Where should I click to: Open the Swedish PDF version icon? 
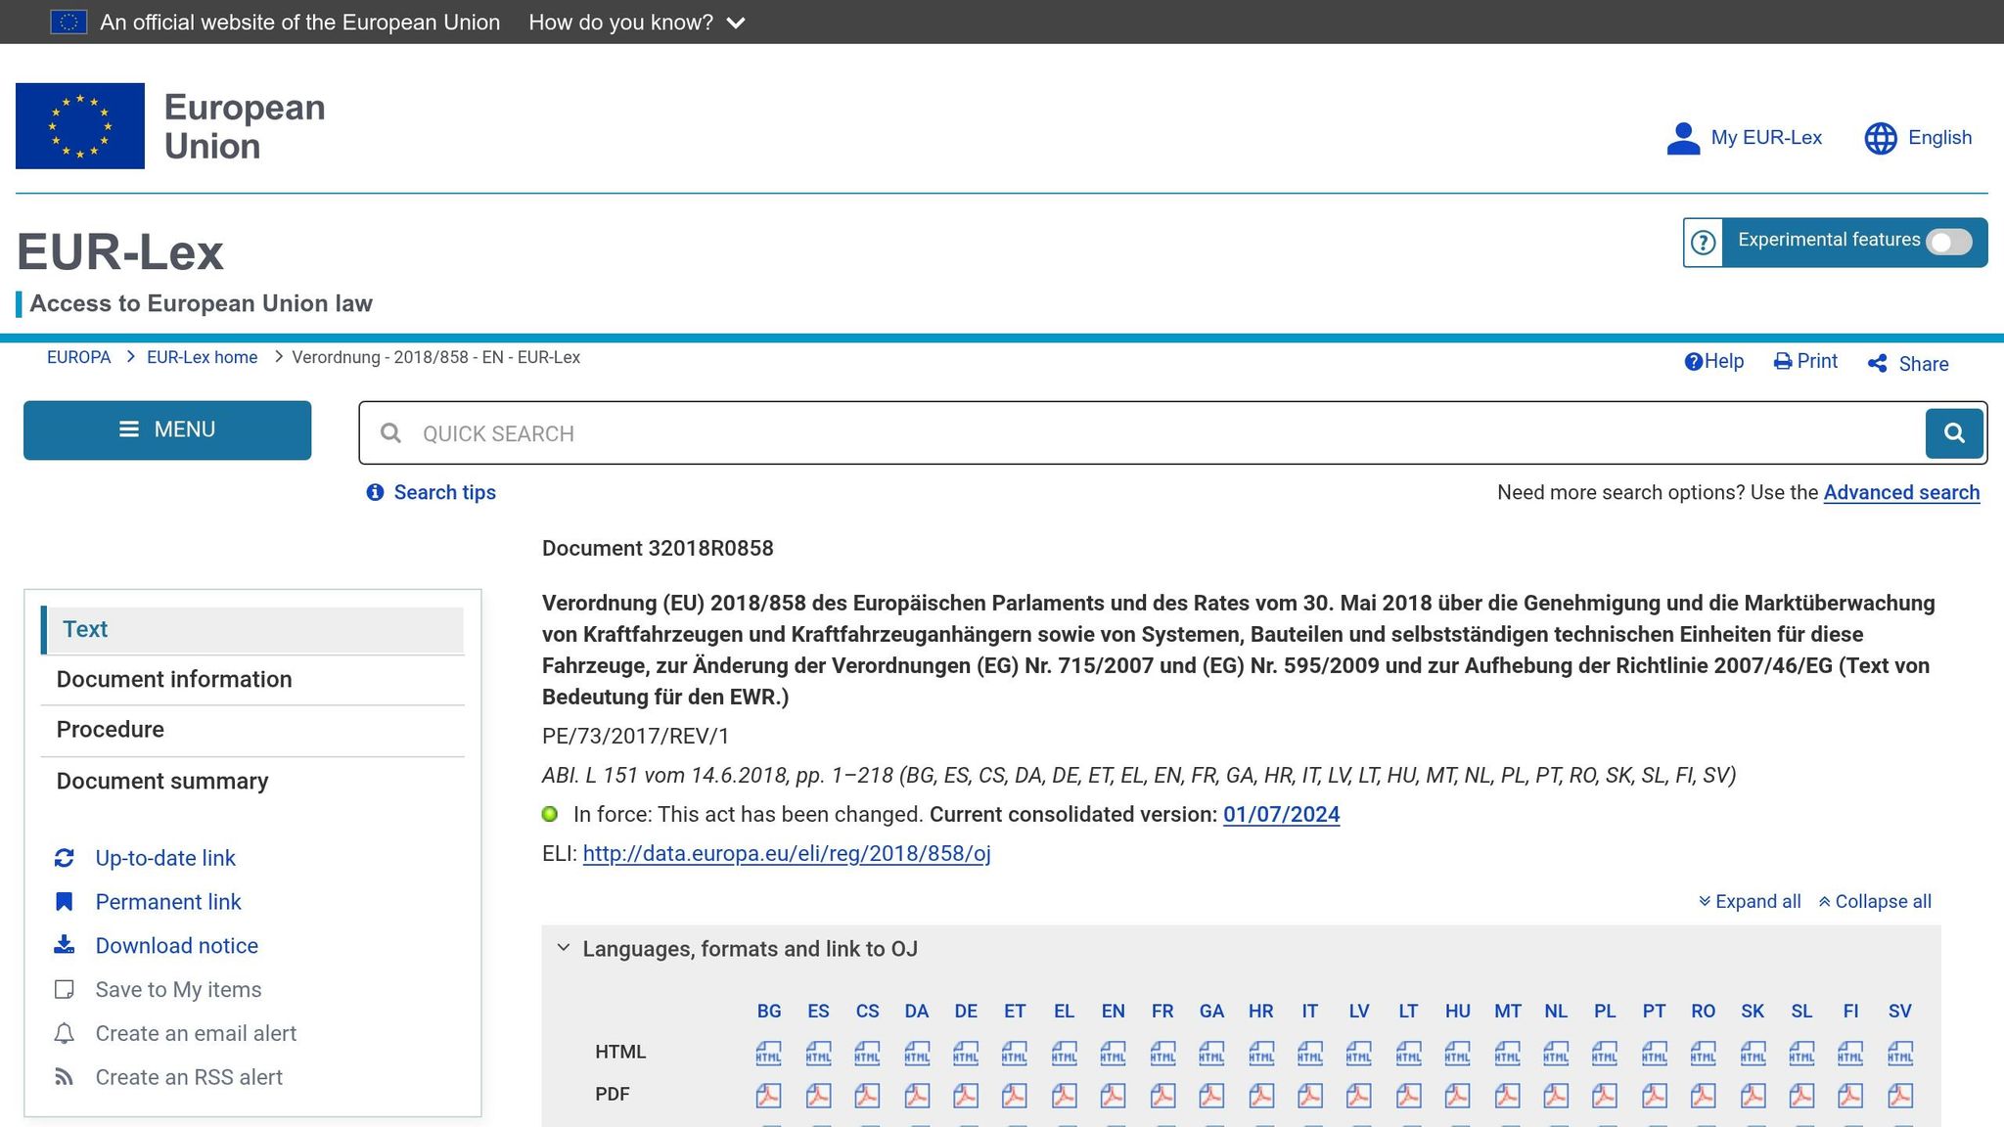(1899, 1096)
